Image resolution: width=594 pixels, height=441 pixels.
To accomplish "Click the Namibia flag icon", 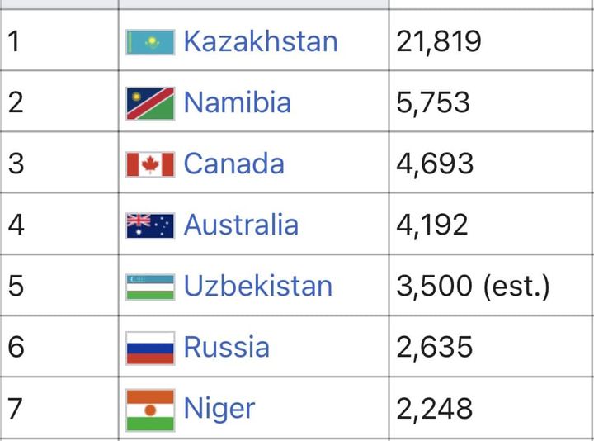I will pyautogui.click(x=150, y=103).
